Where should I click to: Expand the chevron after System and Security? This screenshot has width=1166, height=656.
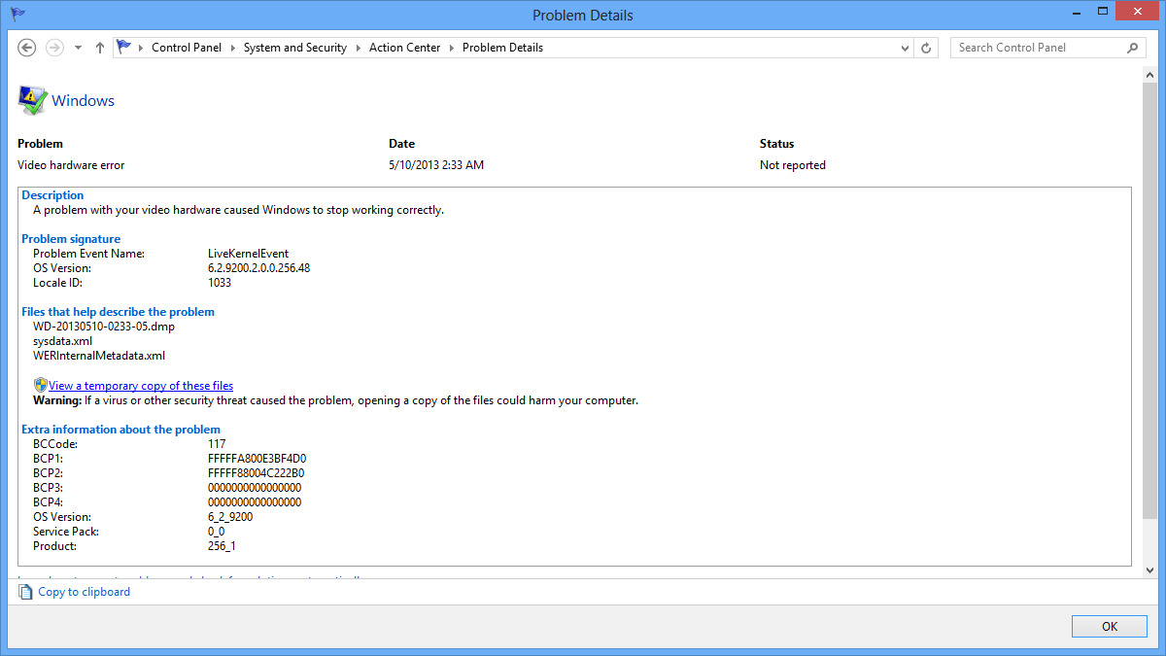[x=359, y=48]
